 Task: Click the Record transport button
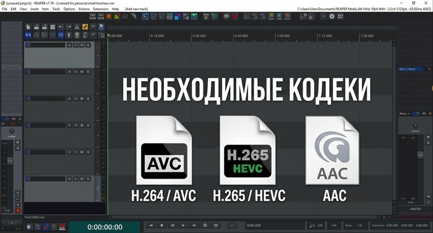[x=205, y=225]
